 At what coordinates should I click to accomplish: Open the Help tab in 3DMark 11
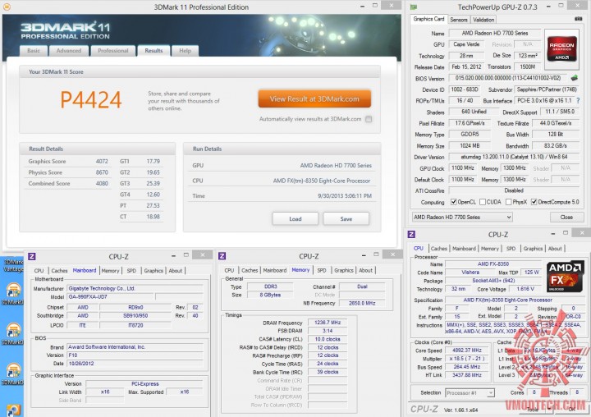coord(185,51)
